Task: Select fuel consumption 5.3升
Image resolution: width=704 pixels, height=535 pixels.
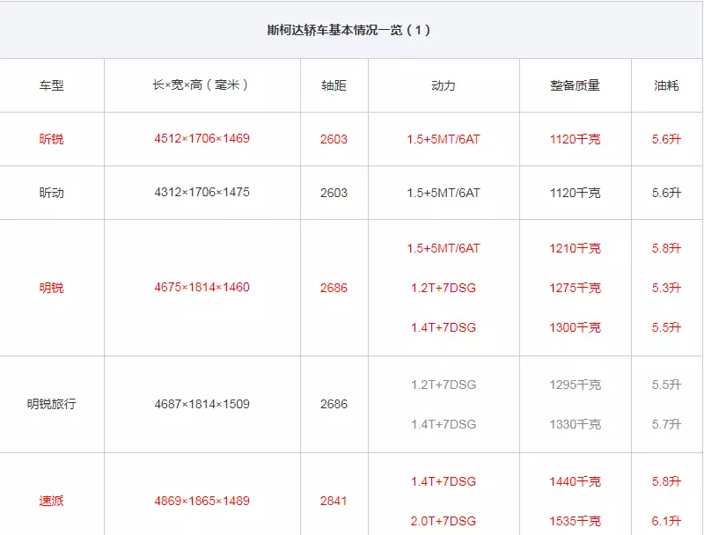Action: tap(666, 288)
